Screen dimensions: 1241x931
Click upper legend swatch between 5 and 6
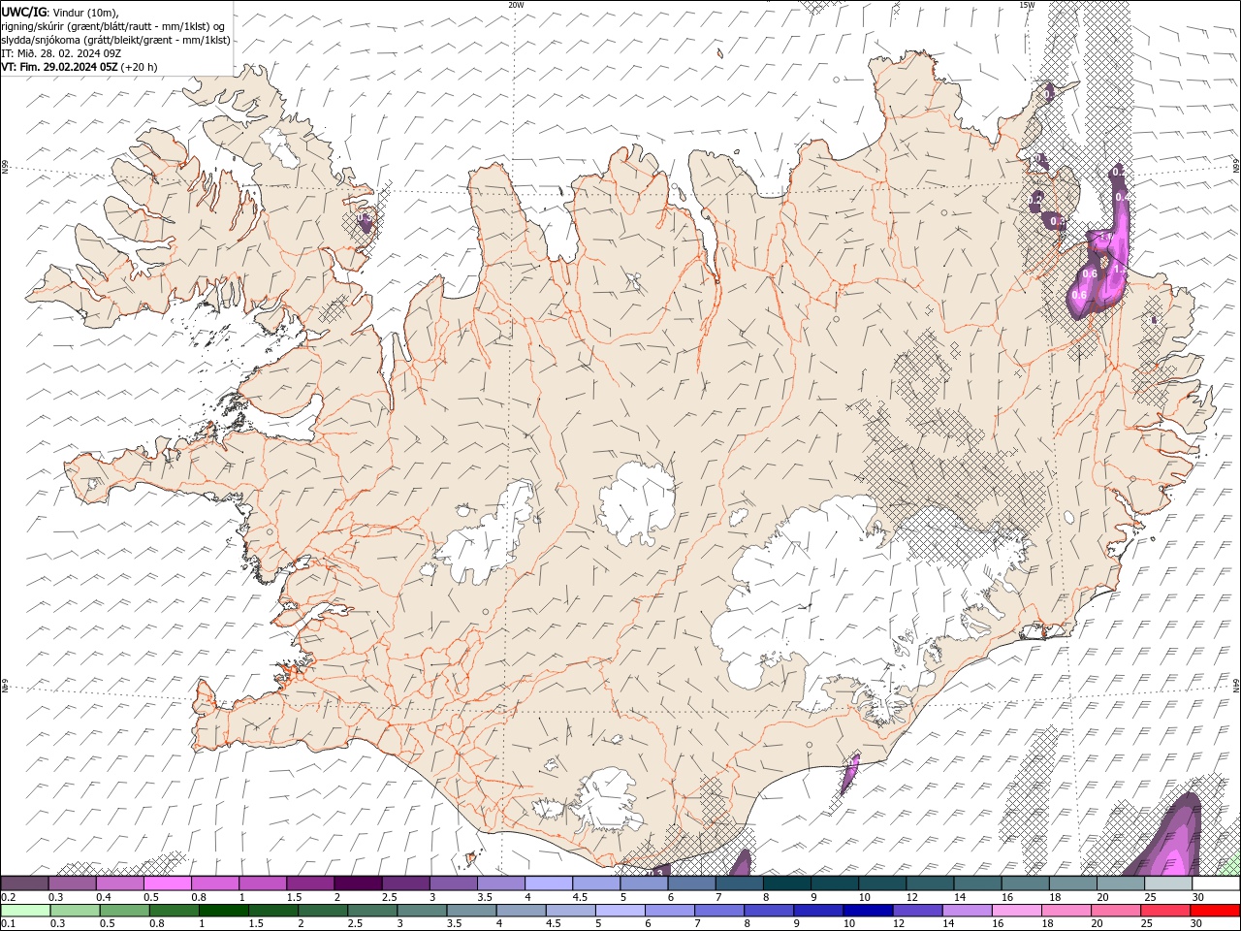pyautogui.click(x=645, y=883)
